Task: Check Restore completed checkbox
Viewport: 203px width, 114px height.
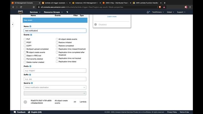Action: tap(57, 46)
